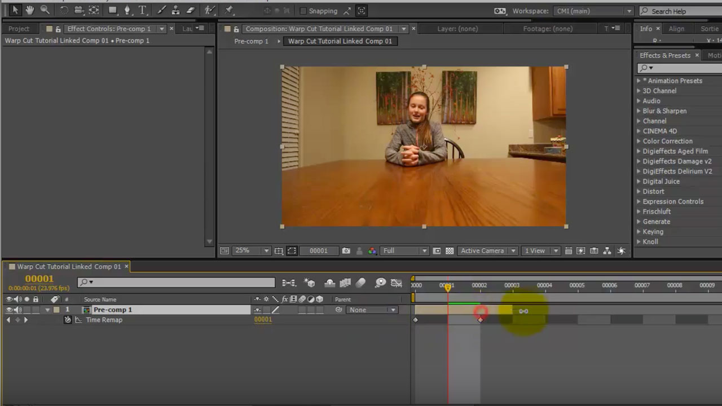Toggle hide shy layers in timeline
The height and width of the screenshot is (406, 722).
point(330,283)
